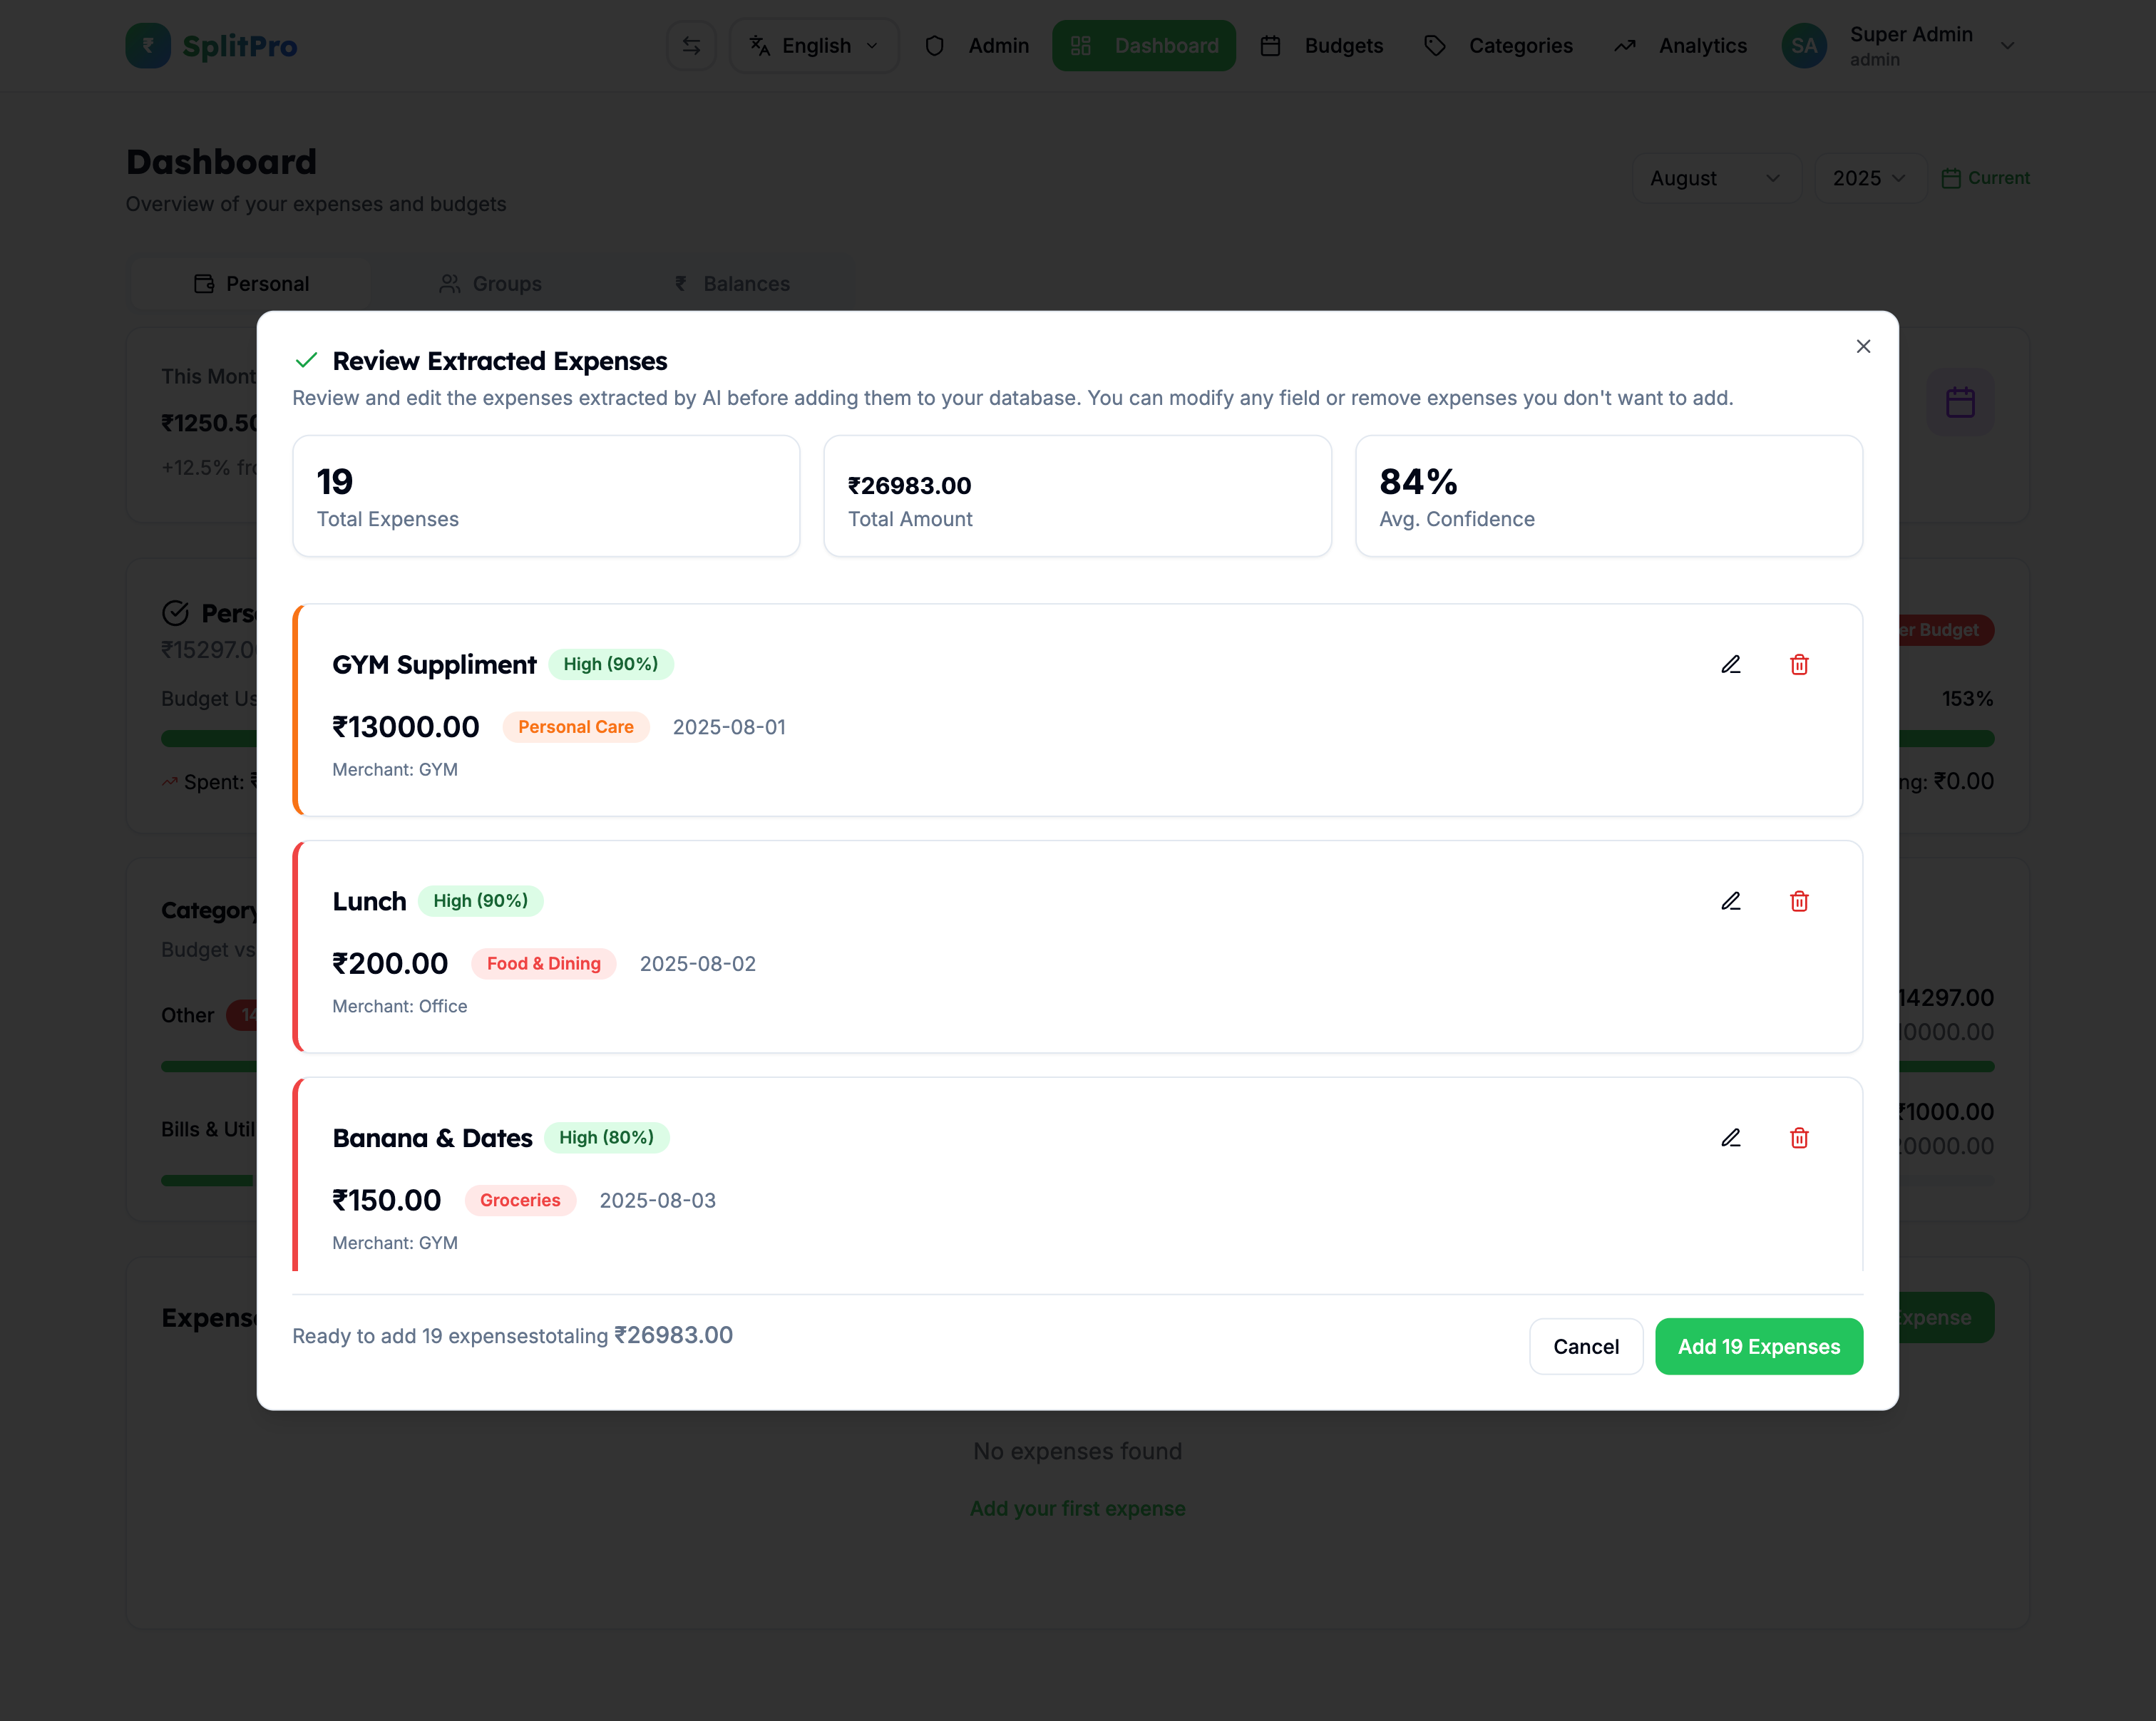Click the Groceries category tag
2156x1721 pixels.
click(520, 1200)
